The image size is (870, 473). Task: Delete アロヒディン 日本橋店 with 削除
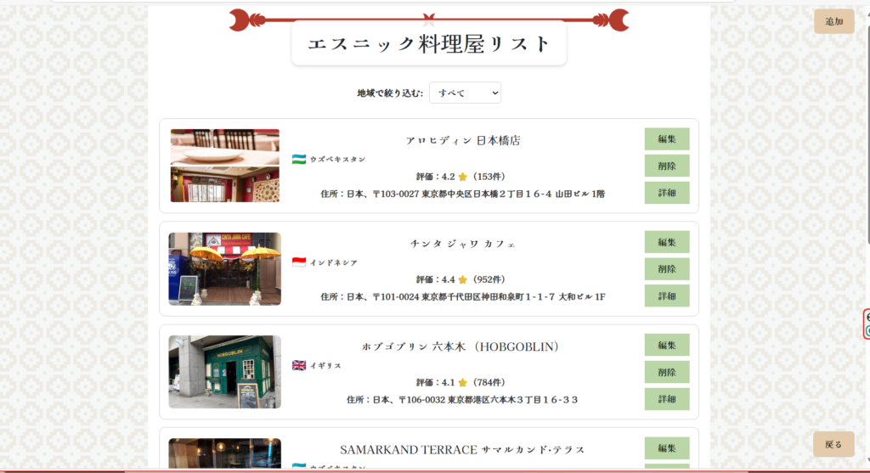click(667, 166)
